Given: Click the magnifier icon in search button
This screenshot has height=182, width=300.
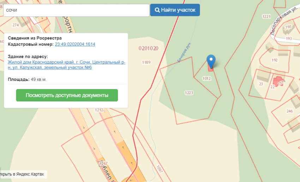Looking at the screenshot, I should (x=157, y=10).
